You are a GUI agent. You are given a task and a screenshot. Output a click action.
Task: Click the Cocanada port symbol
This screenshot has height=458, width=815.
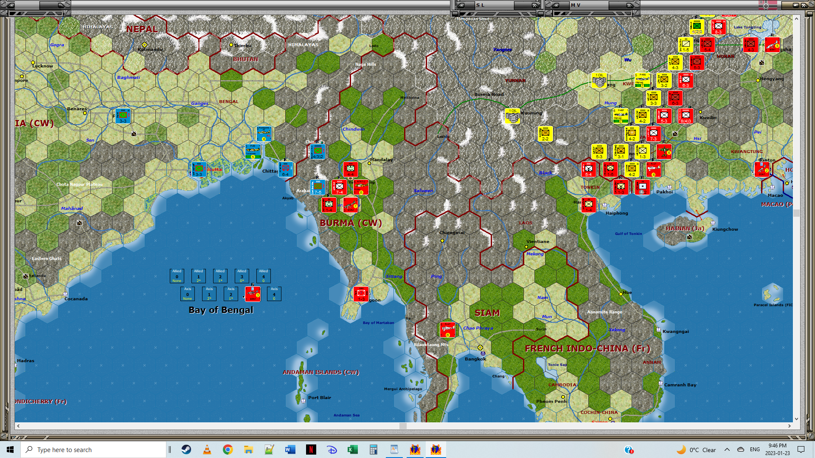click(65, 294)
